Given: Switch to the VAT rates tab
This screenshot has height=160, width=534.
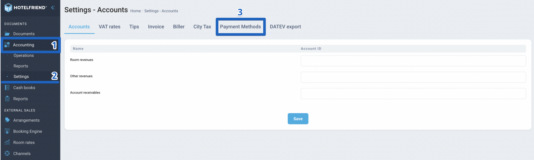Looking at the screenshot, I should [109, 27].
